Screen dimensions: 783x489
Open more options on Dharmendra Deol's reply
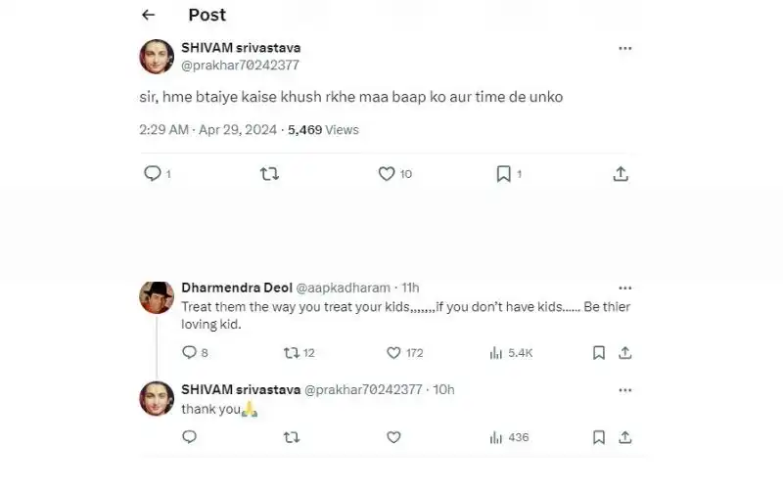coord(625,288)
